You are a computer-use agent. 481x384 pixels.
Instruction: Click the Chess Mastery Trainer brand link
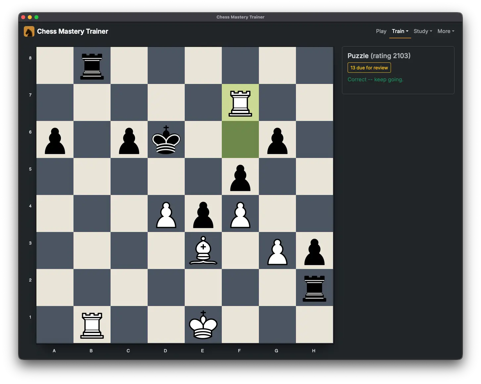tap(66, 31)
